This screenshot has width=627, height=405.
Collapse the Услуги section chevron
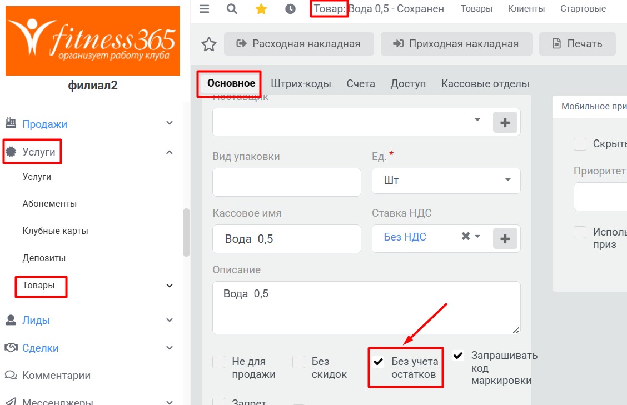(170, 152)
